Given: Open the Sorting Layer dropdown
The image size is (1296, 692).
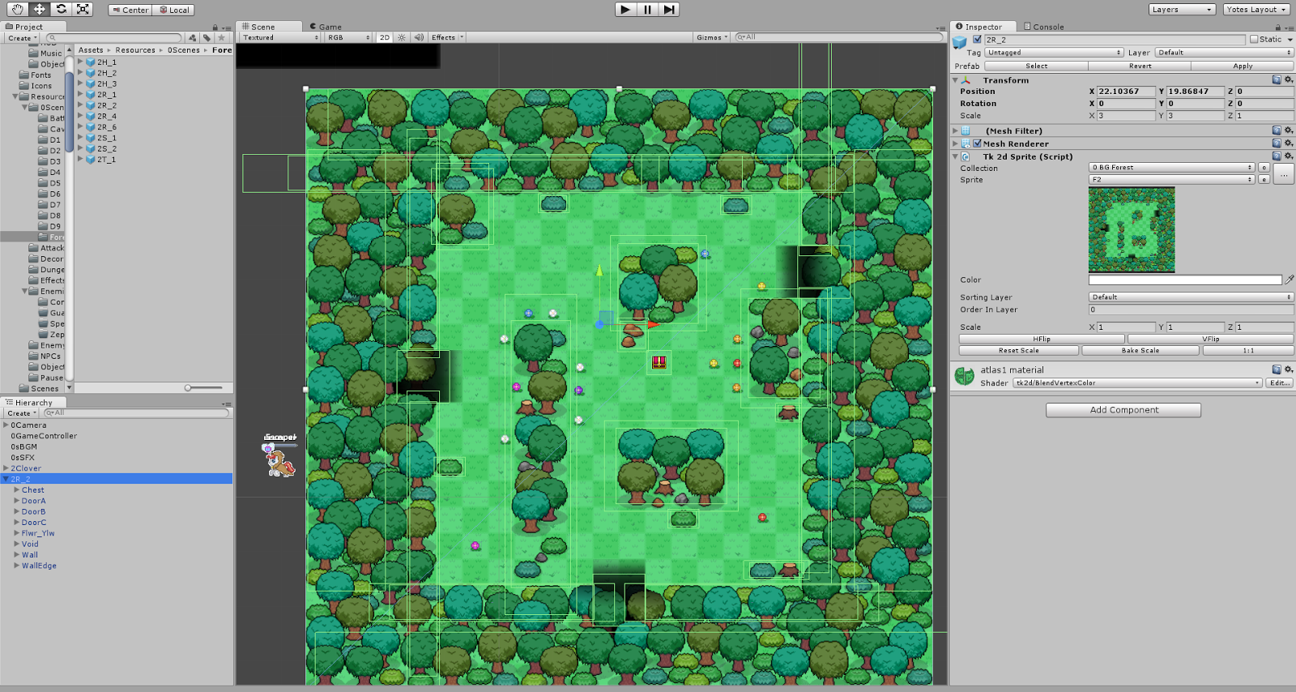Looking at the screenshot, I should click(1191, 297).
